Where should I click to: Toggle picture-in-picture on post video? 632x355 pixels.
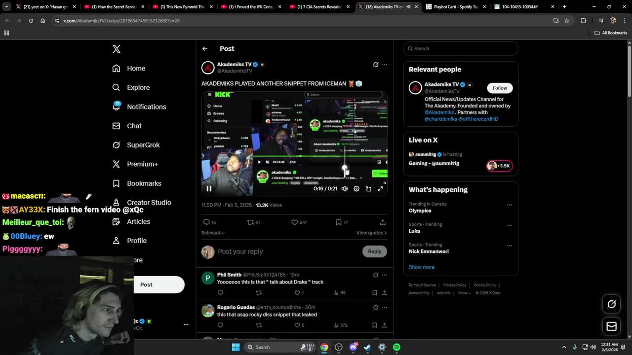[368, 188]
